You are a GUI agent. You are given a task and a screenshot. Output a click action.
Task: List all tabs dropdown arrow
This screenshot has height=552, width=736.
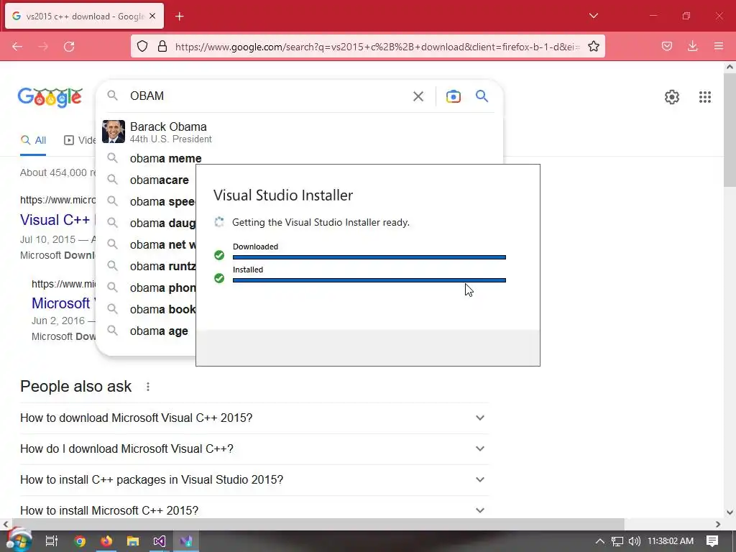(593, 16)
